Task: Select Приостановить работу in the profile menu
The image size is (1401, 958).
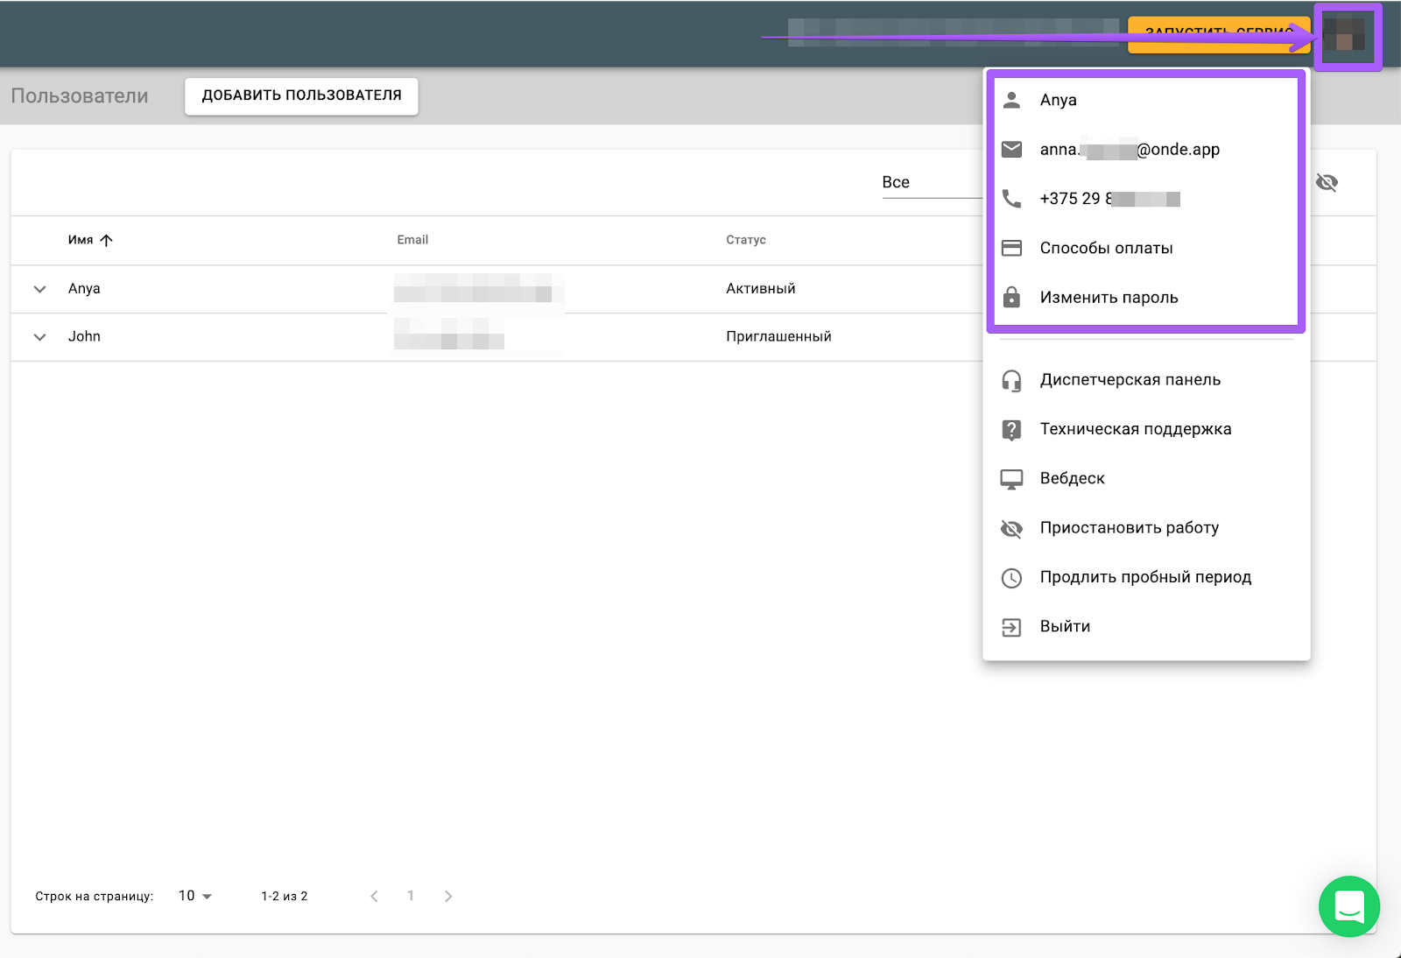Action: click(x=1129, y=528)
